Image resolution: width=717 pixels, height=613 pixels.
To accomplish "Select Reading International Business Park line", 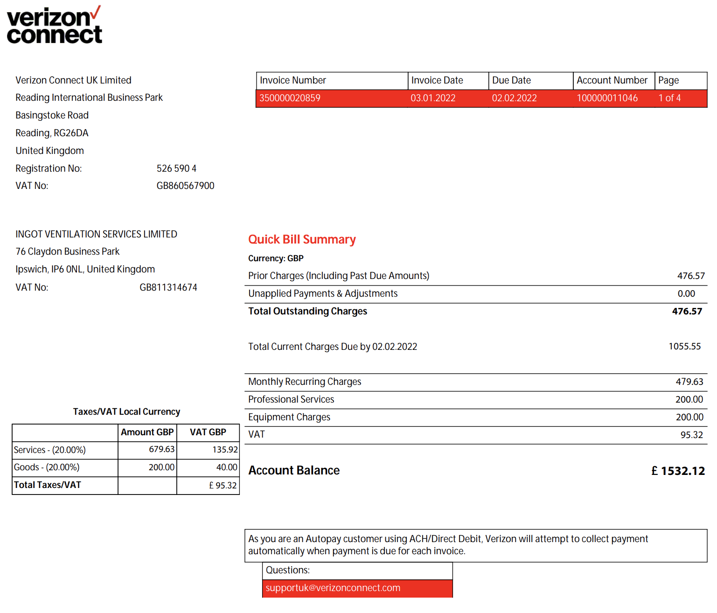I will click(89, 98).
